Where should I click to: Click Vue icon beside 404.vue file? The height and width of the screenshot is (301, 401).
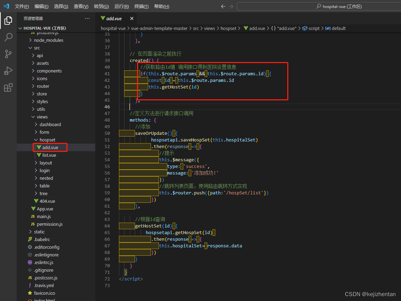[36, 201]
